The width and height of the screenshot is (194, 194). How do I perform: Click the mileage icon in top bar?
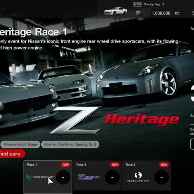pos(177,13)
